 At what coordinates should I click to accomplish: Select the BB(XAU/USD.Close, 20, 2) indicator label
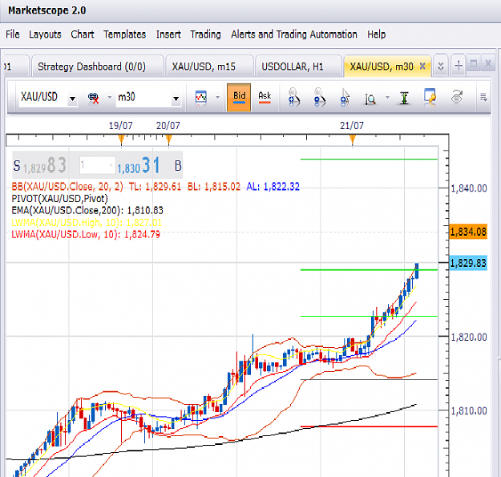tap(67, 187)
